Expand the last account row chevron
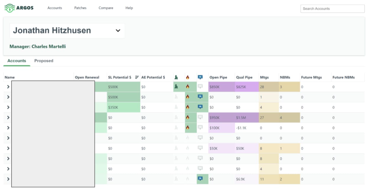368x191 pixels. (x=8, y=179)
